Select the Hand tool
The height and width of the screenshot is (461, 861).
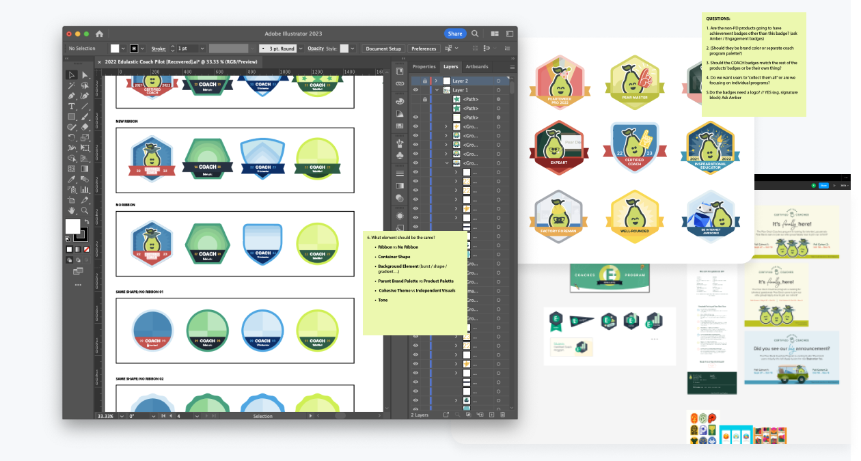[71, 210]
